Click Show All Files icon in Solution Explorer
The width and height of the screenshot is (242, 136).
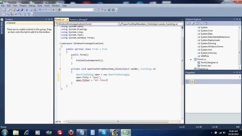[x=193, y=23]
